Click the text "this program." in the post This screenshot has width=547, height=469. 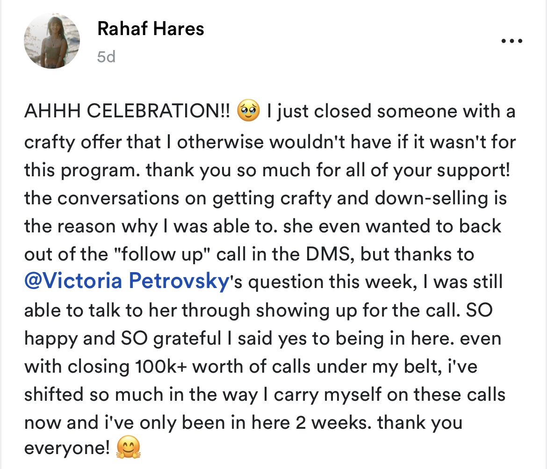82,170
